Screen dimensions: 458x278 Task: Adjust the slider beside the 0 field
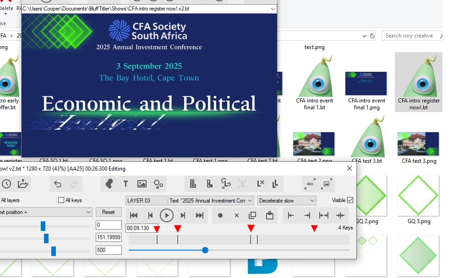coord(43,226)
